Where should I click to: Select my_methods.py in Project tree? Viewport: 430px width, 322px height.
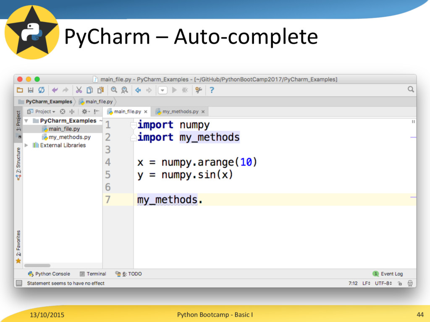[x=70, y=137]
